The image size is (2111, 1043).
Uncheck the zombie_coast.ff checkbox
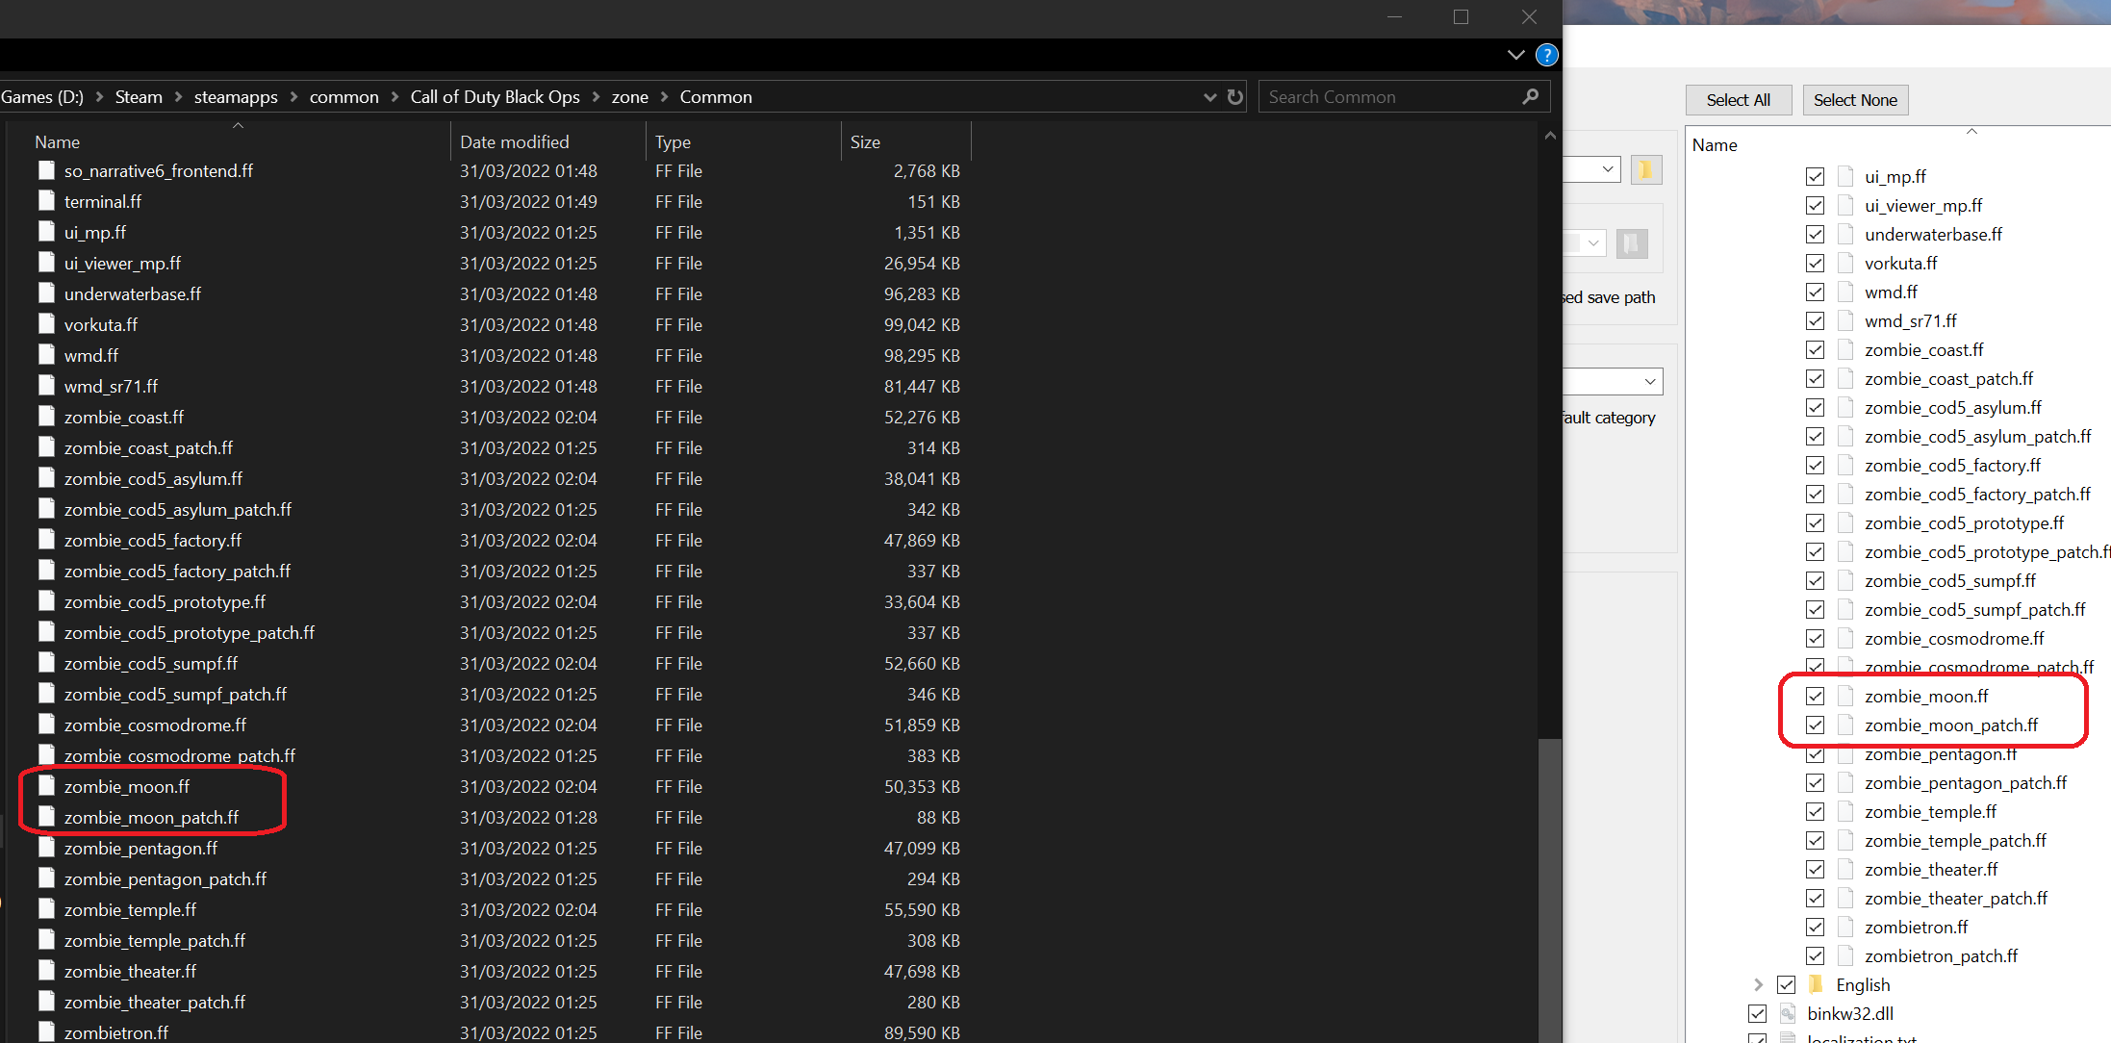(x=1816, y=349)
